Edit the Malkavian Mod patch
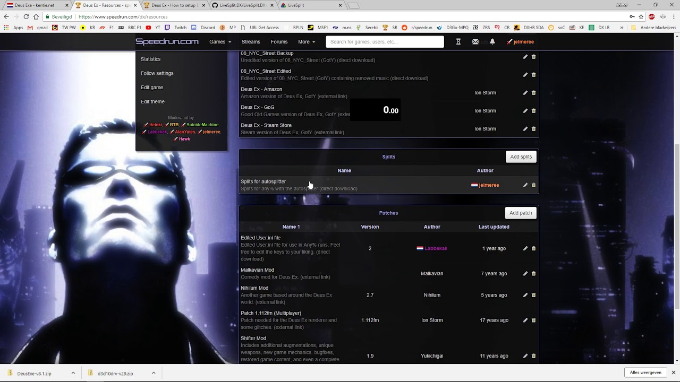This screenshot has height=382, width=680. [525, 274]
